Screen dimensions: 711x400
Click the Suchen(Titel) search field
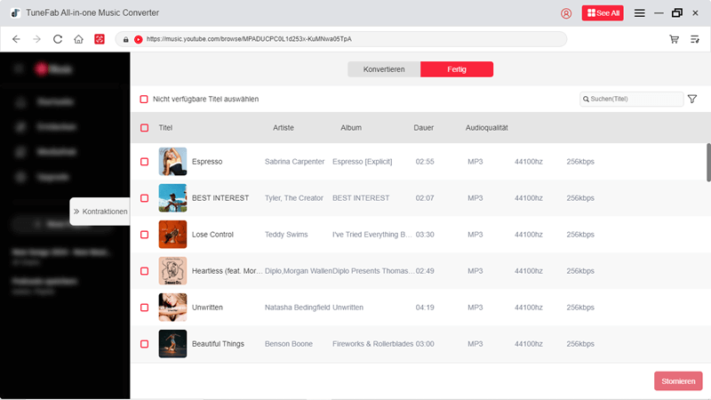631,99
